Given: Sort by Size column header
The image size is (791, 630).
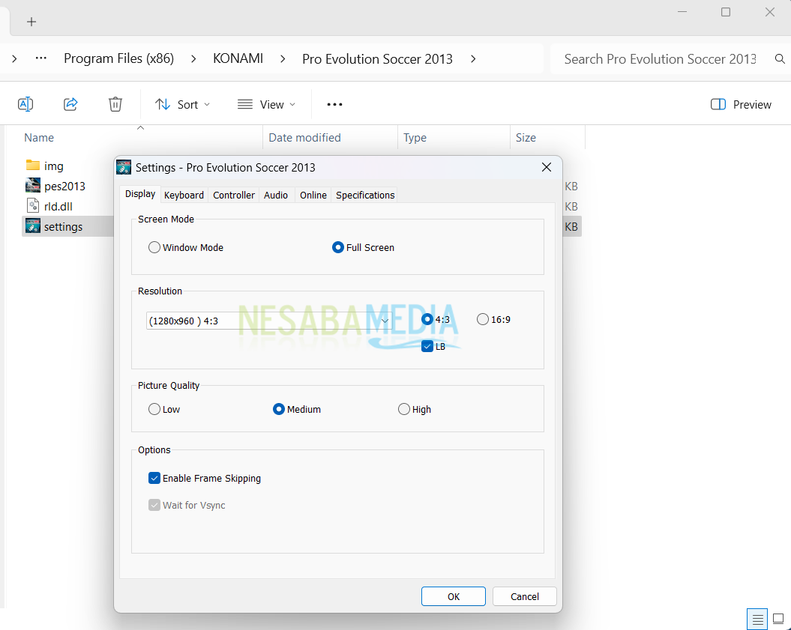Looking at the screenshot, I should pyautogui.click(x=526, y=138).
